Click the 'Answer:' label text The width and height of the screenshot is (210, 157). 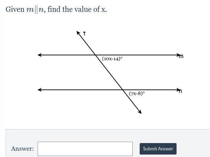[22, 149]
